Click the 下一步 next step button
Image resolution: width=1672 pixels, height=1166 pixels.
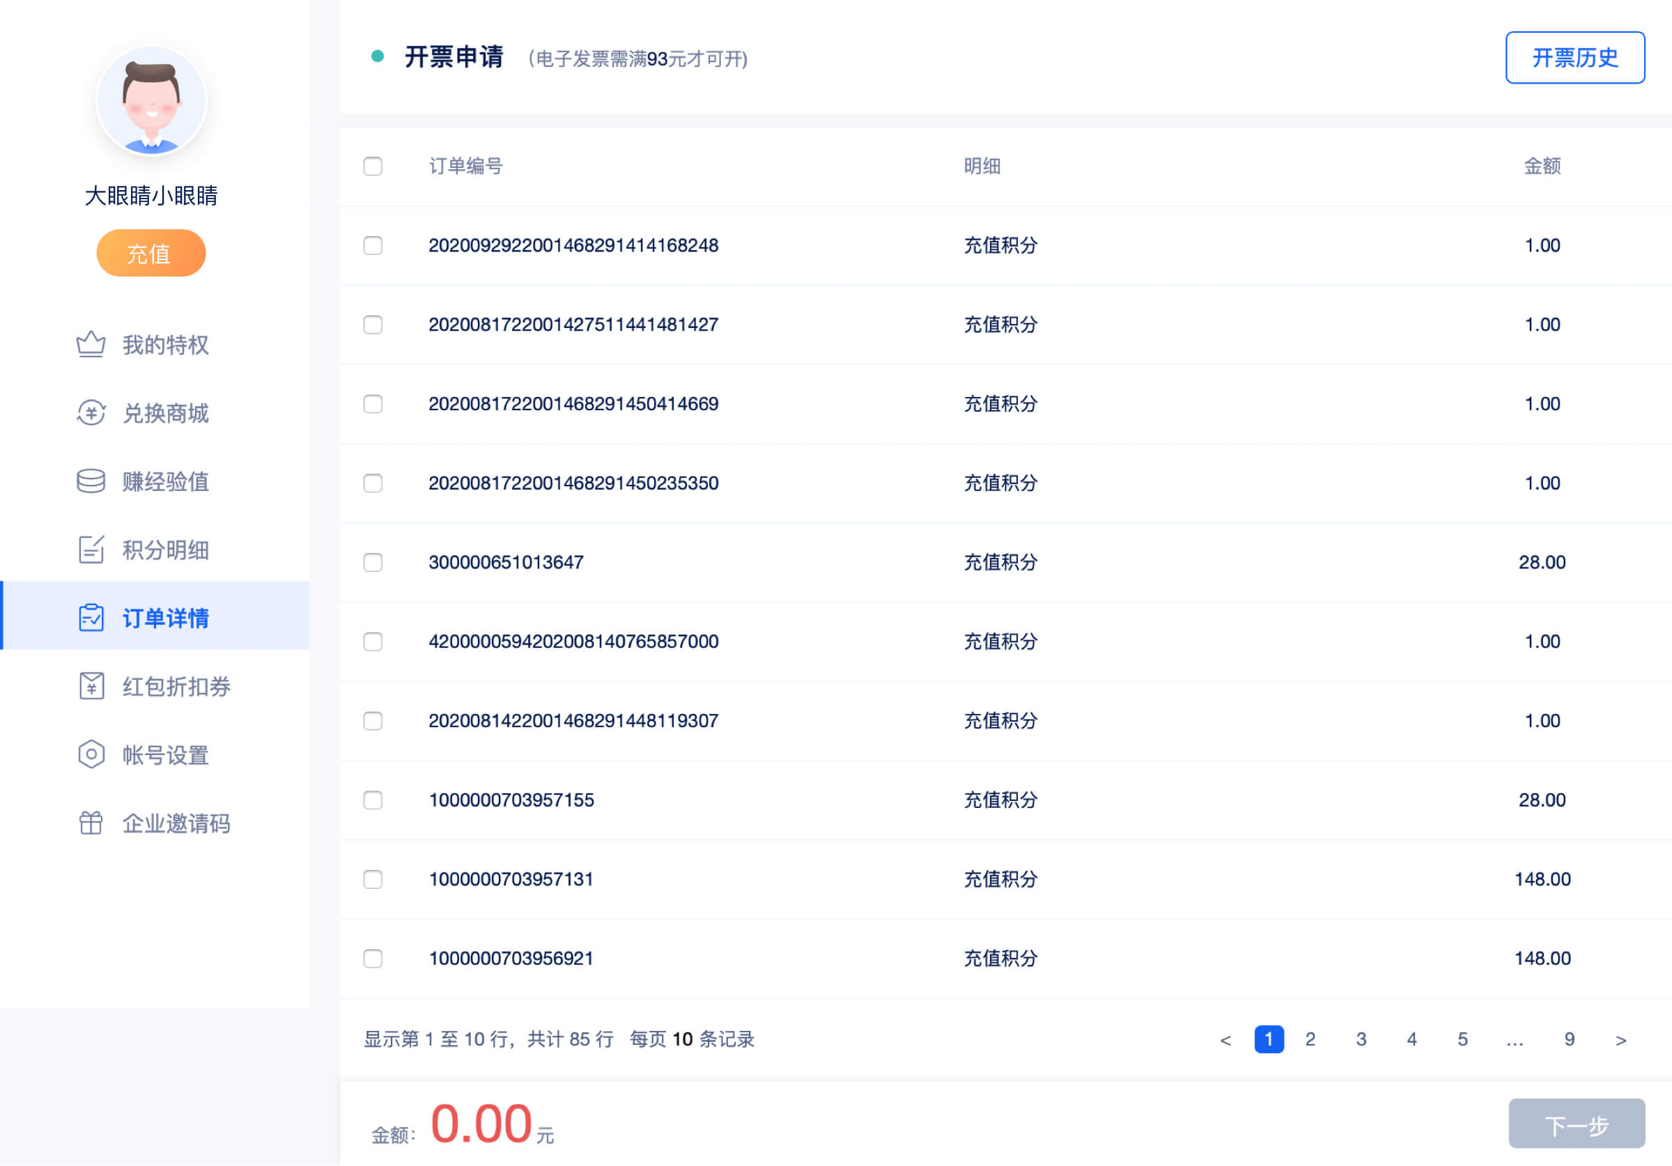click(x=1576, y=1124)
